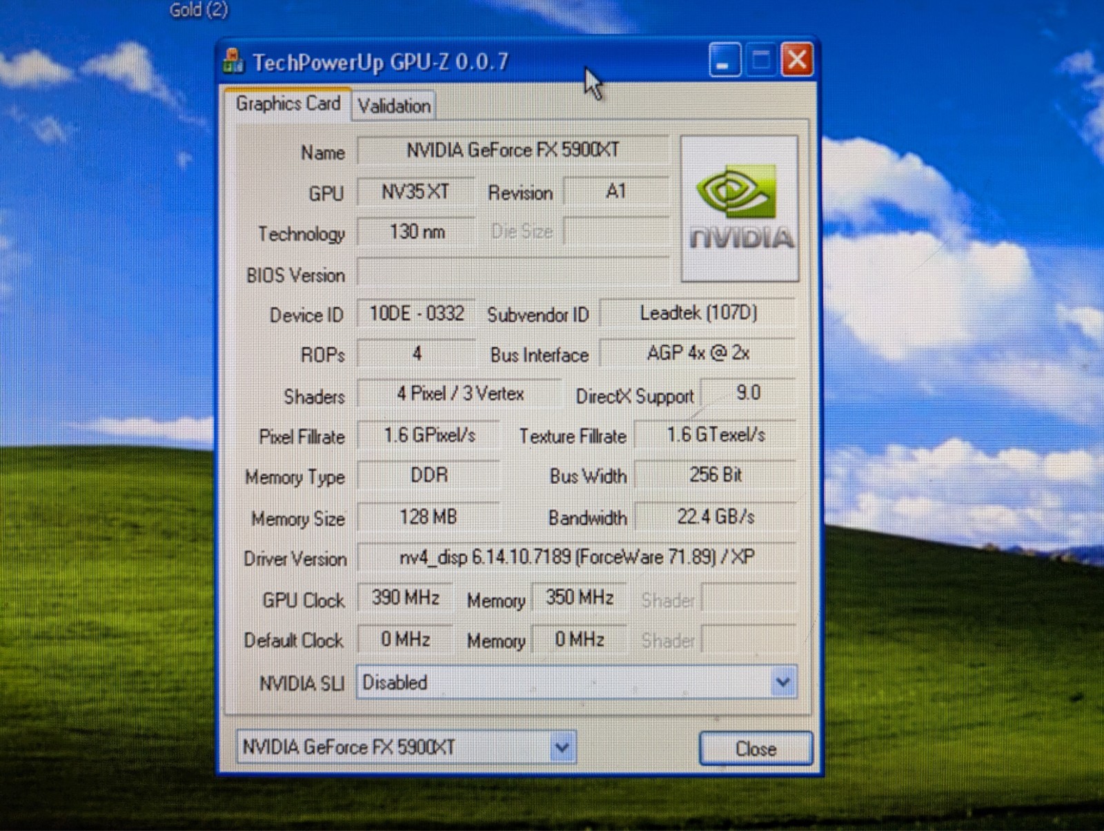Expand the GPU selector dropdown arrow
The height and width of the screenshot is (831, 1104).
coord(563,747)
